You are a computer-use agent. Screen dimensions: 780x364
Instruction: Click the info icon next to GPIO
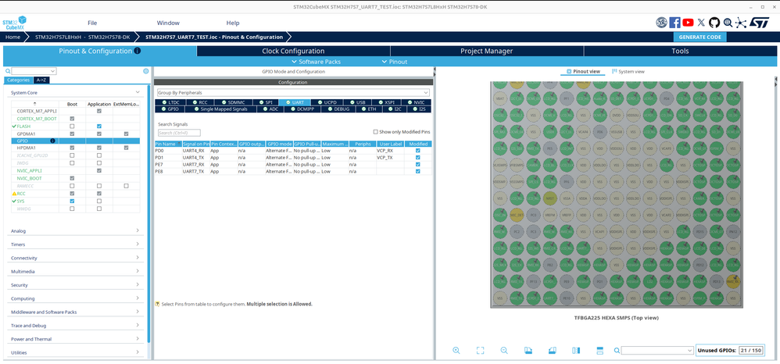52,141
